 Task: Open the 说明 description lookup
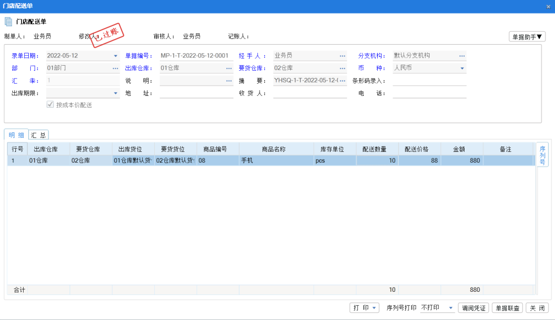point(229,80)
